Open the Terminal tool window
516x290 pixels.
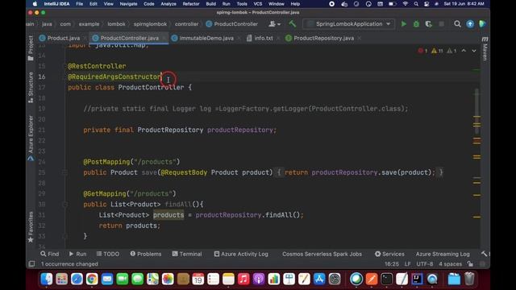pyautogui.click(x=187, y=255)
